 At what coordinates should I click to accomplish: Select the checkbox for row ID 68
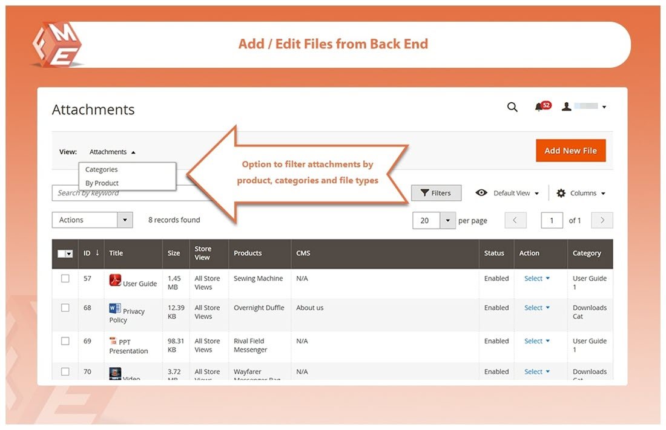[65, 308]
